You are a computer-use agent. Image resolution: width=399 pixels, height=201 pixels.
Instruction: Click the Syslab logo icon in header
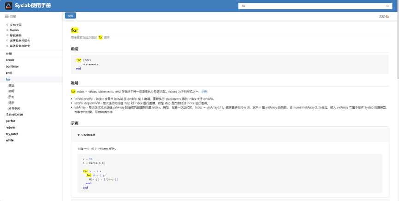tap(9, 6)
